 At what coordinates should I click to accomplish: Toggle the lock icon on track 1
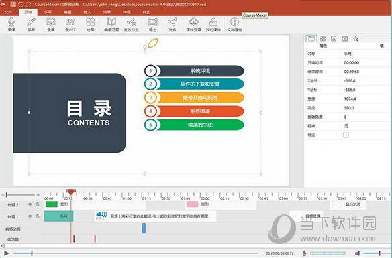click(x=38, y=216)
